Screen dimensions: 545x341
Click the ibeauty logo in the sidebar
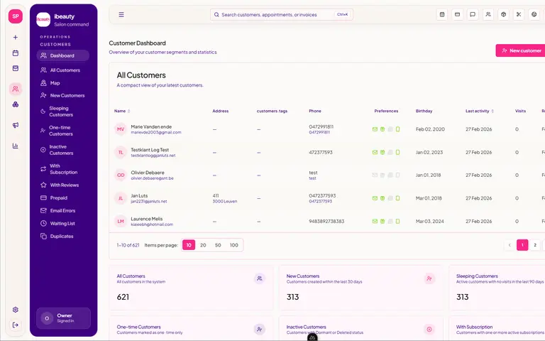[x=43, y=19]
